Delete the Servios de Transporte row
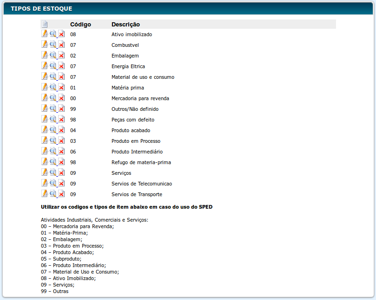 pos(61,194)
